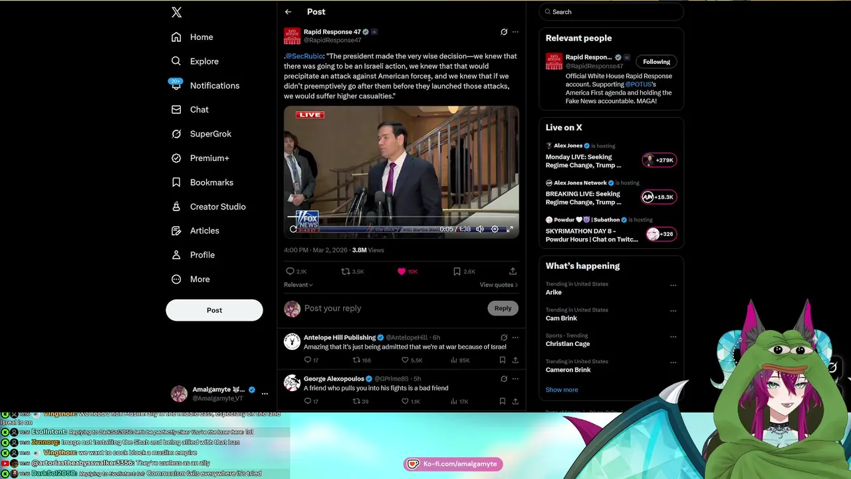Image resolution: width=851 pixels, height=479 pixels.
Task: Click the Articles icon in sidebar
Action: point(176,231)
